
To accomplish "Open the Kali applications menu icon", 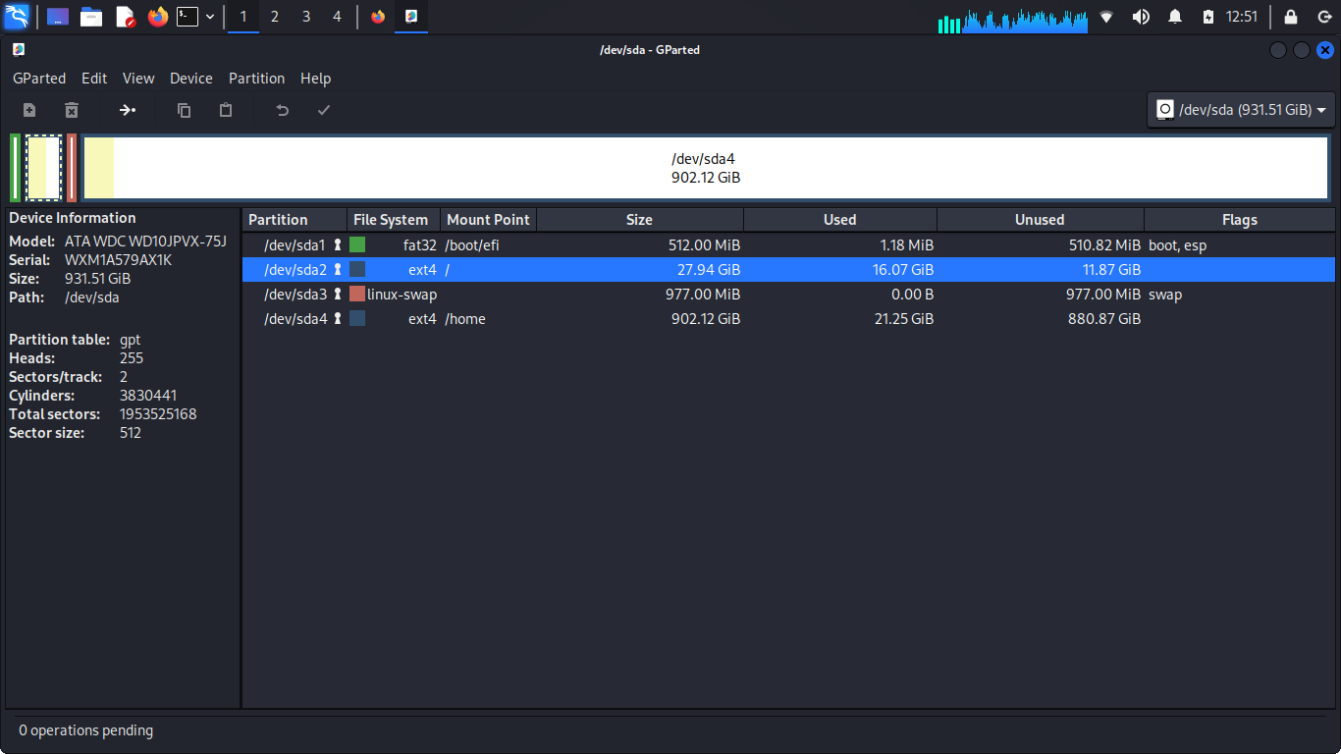I will (x=18, y=17).
